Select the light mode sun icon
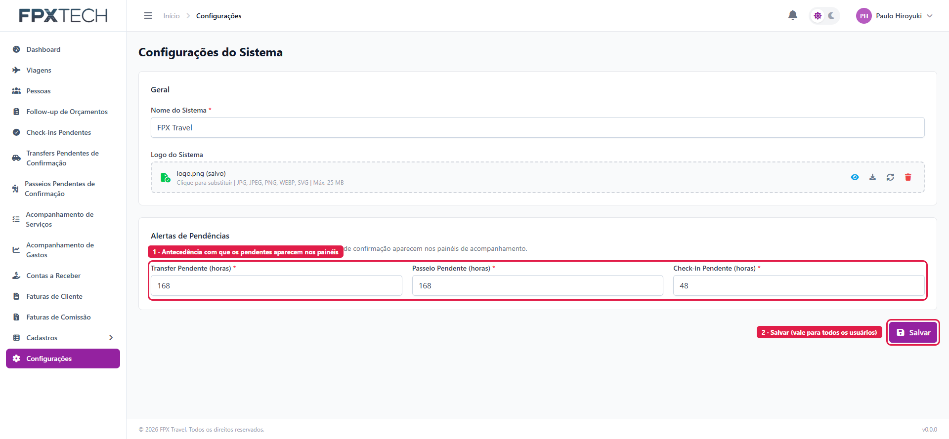949x439 pixels. tap(818, 16)
